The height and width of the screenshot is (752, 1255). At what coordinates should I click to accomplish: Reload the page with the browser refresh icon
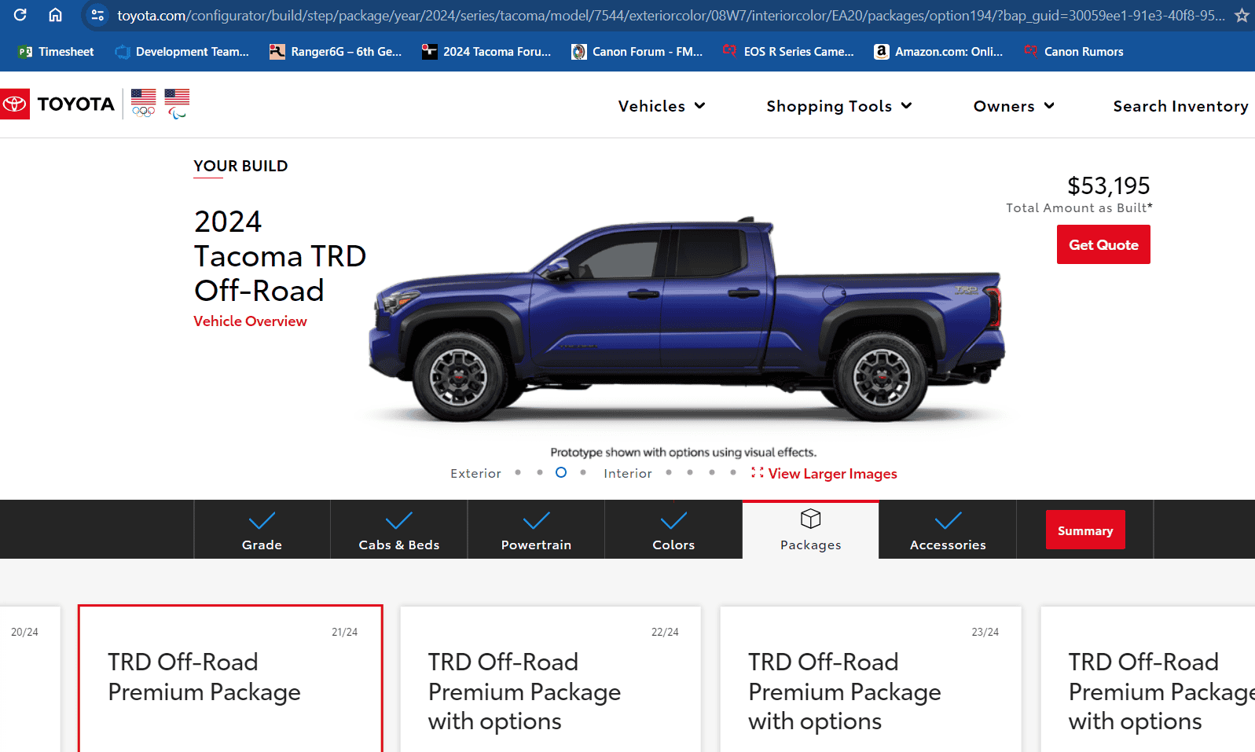coord(20,15)
